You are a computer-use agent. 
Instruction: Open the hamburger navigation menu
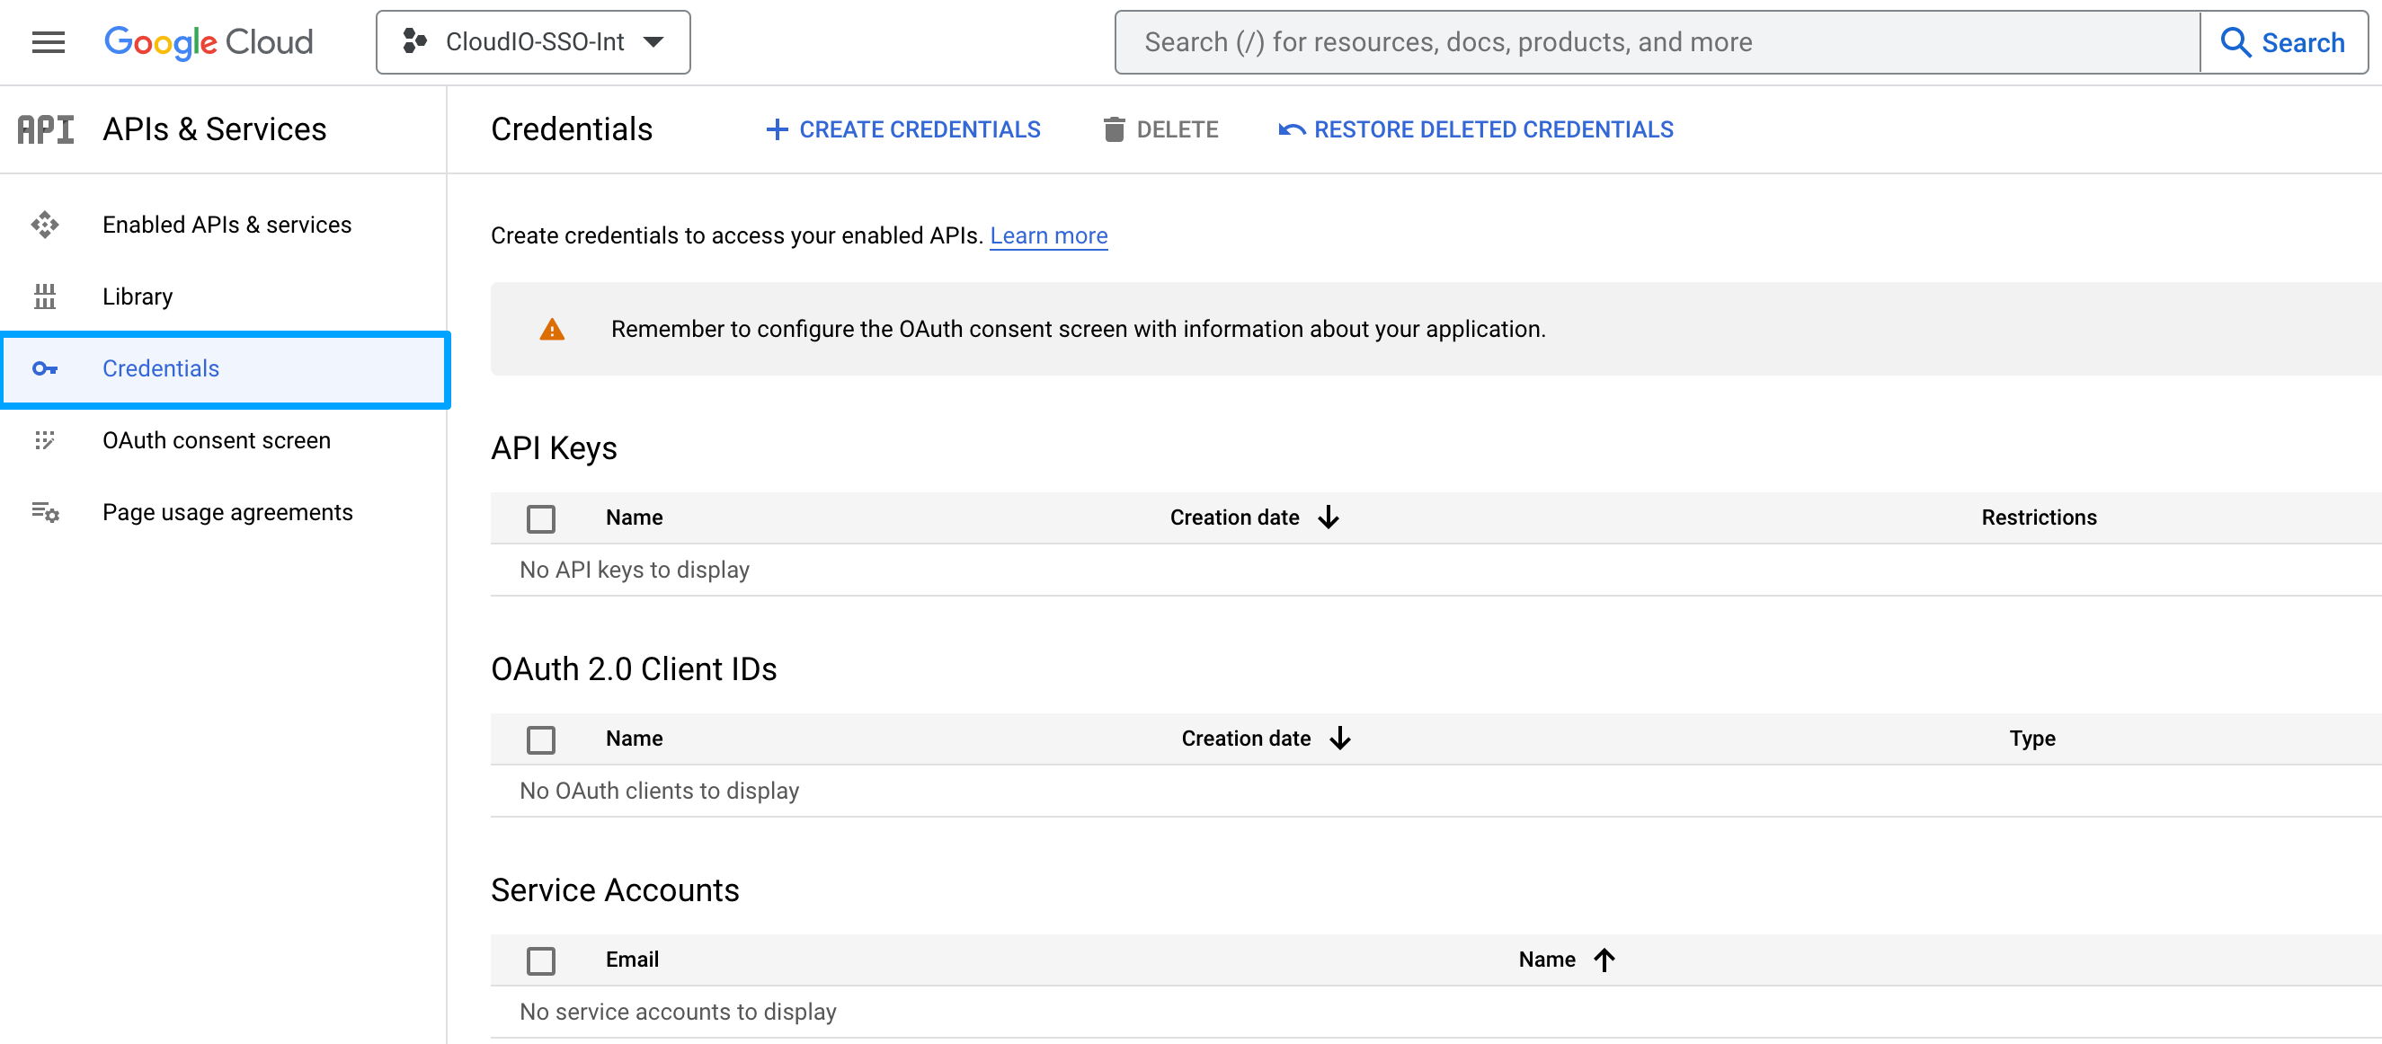point(48,42)
